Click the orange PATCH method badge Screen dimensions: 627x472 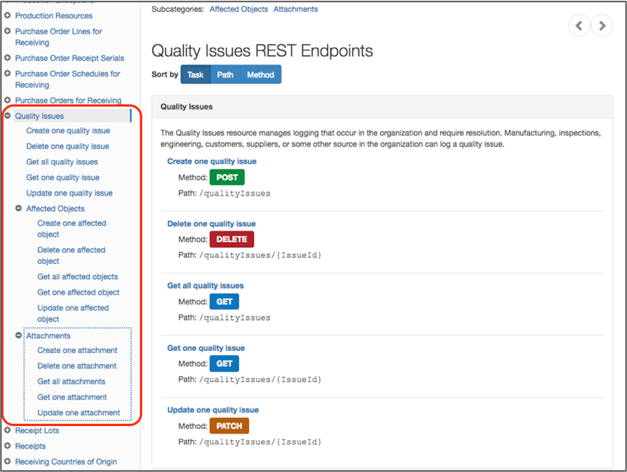229,425
